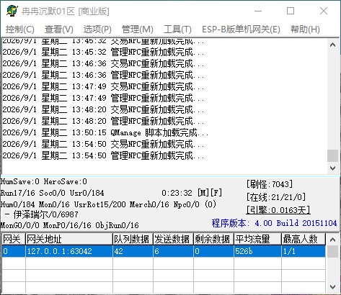
Task: Click the 发送数据 column header
Action: click(x=173, y=239)
